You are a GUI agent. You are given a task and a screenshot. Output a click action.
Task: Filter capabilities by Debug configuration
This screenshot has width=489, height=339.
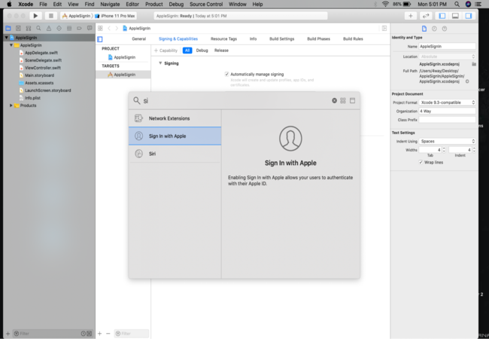tap(202, 50)
